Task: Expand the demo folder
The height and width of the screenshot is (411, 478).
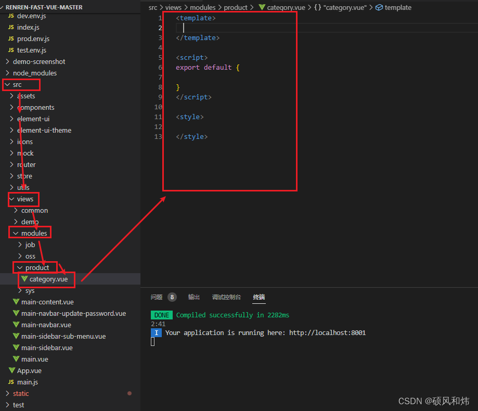Action: tap(16, 222)
